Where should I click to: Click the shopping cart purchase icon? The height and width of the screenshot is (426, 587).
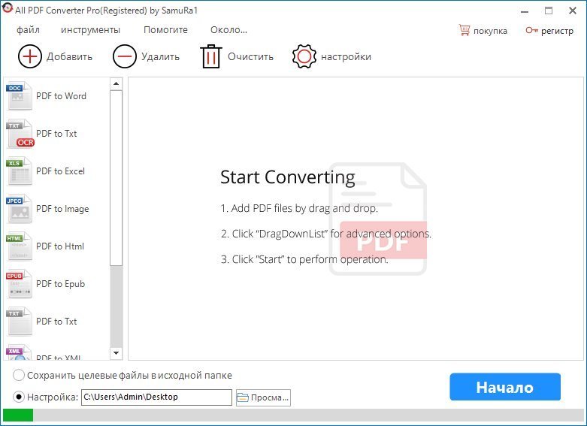(464, 30)
